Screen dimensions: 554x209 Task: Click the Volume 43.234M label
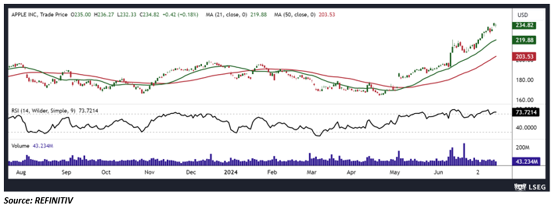pyautogui.click(x=32, y=146)
